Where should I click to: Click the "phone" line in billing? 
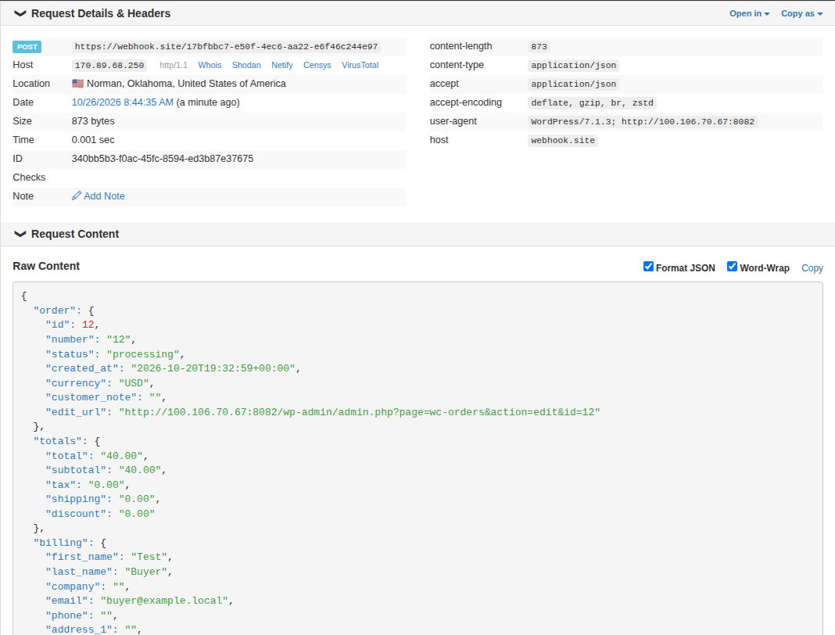[81, 615]
